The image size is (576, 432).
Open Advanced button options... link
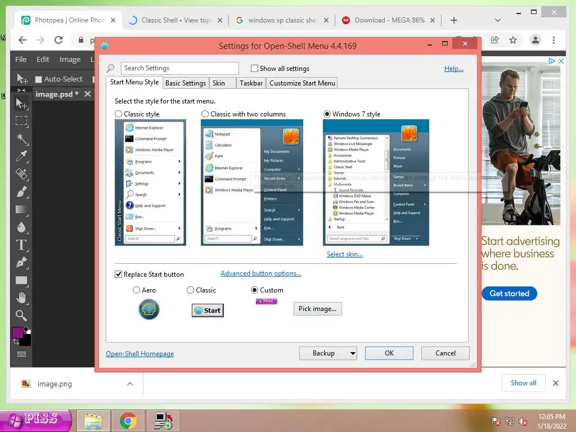coord(261,273)
